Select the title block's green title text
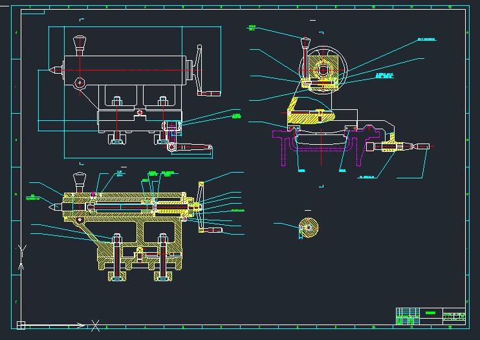 pos(430,313)
